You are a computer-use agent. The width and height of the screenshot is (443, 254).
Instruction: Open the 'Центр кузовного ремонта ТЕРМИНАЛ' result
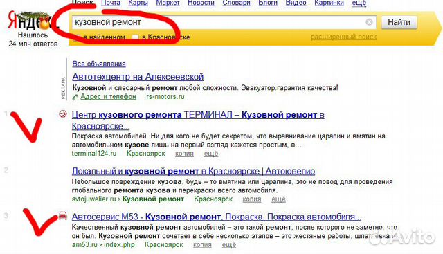[x=198, y=120]
